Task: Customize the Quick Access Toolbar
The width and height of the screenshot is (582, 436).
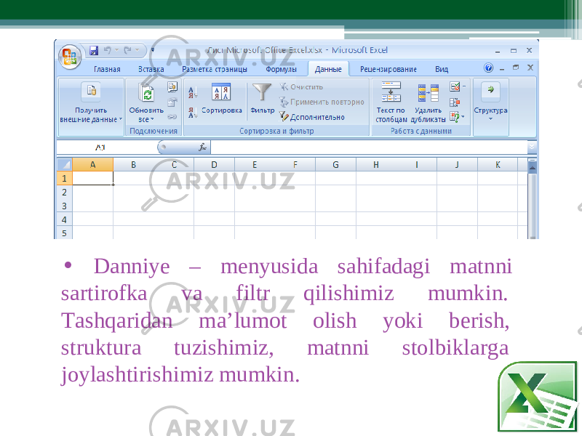Action: 153,49
